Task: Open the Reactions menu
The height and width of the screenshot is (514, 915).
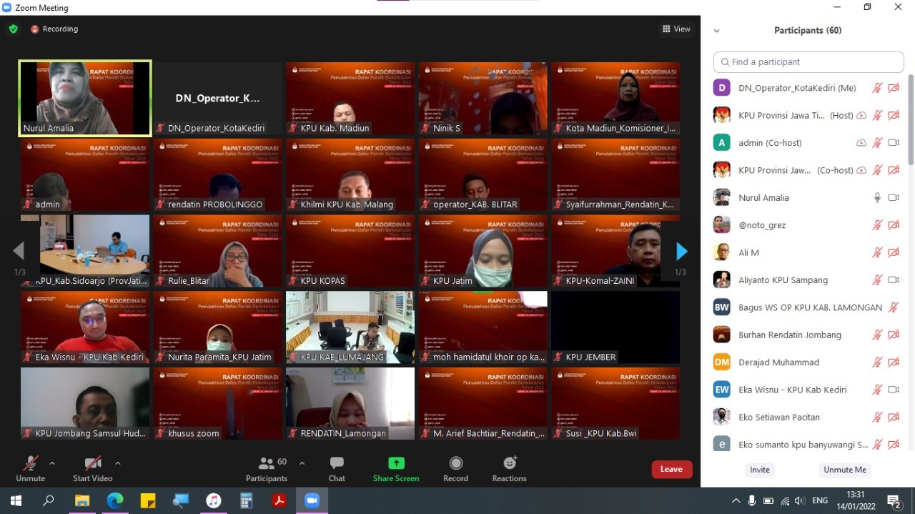Action: pos(509,468)
